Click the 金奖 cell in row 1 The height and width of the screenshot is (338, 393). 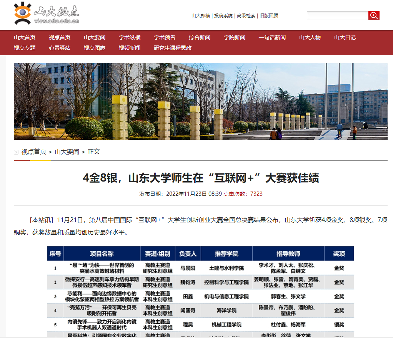[x=339, y=268]
